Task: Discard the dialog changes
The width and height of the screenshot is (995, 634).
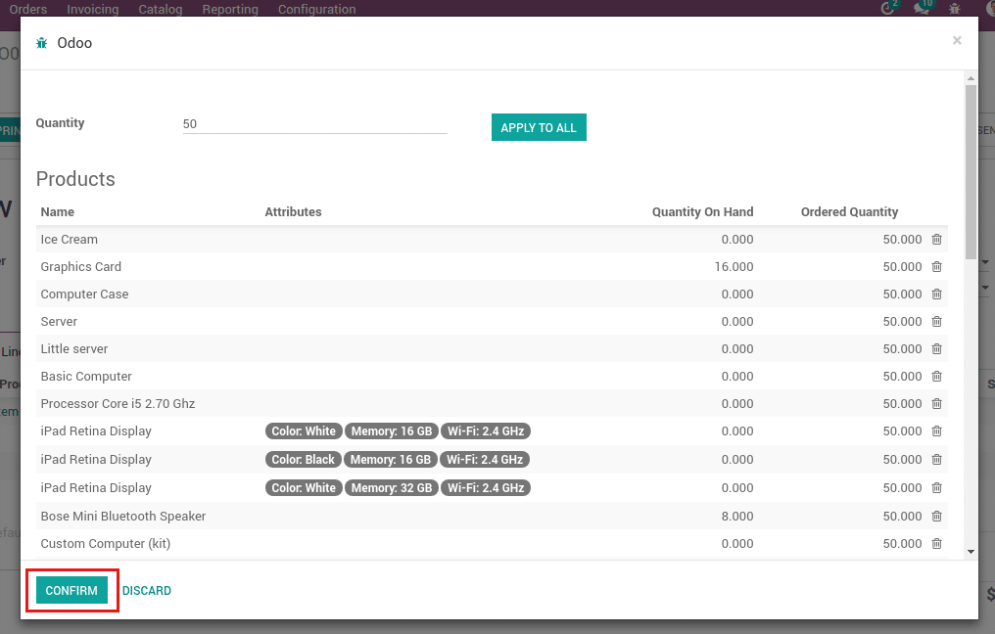Action: pos(147,590)
